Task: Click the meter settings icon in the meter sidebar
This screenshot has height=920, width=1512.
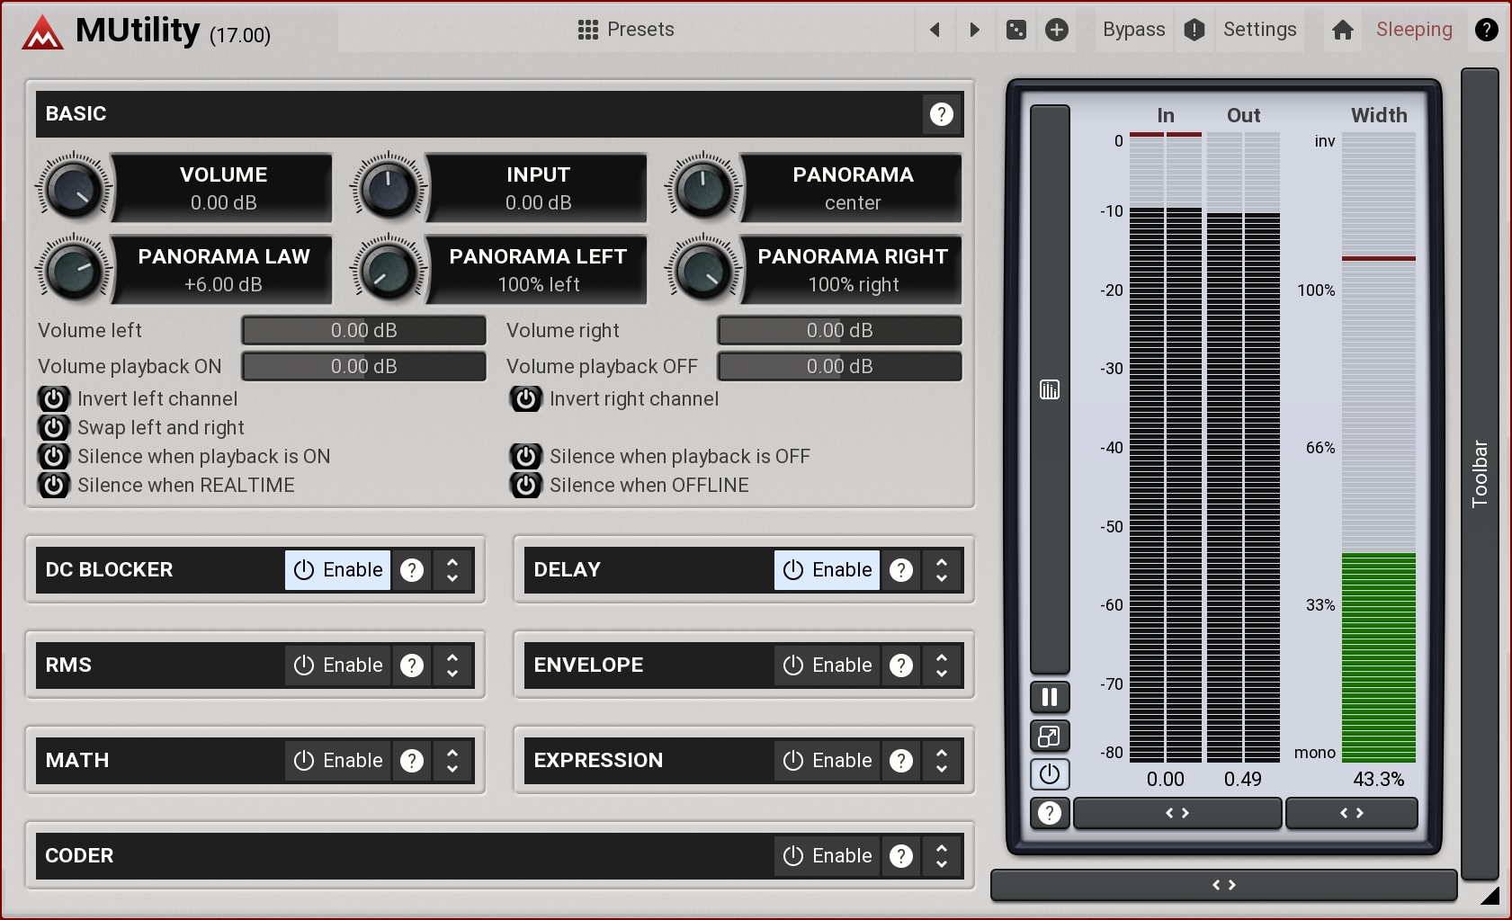Action: [x=1049, y=389]
